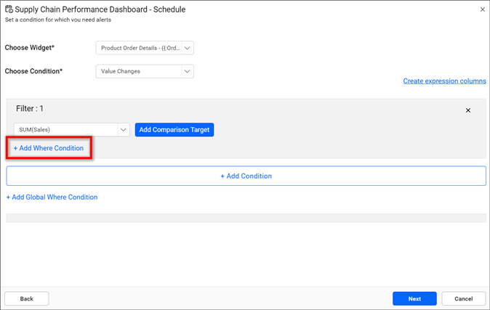Click the schedule icon in the dialog title

pyautogui.click(x=9, y=9)
